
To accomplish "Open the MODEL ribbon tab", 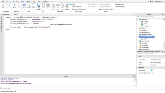I will point(28,1).
